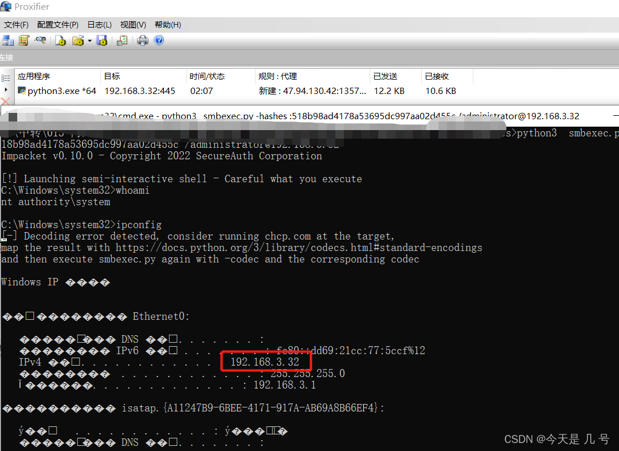Click the whoami command line in terminal
619x451 pixels.
pos(75,190)
